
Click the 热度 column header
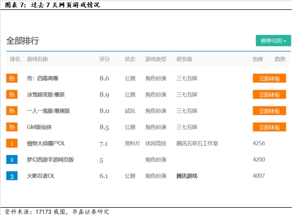coord(258,59)
